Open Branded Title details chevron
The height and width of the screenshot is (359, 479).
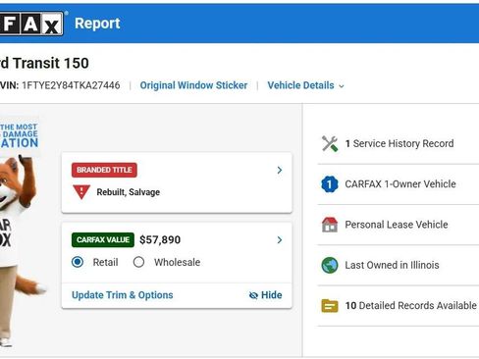pyautogui.click(x=280, y=170)
